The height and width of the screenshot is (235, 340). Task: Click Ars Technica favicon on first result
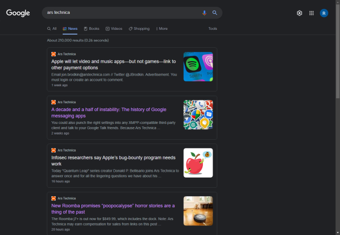(x=54, y=54)
